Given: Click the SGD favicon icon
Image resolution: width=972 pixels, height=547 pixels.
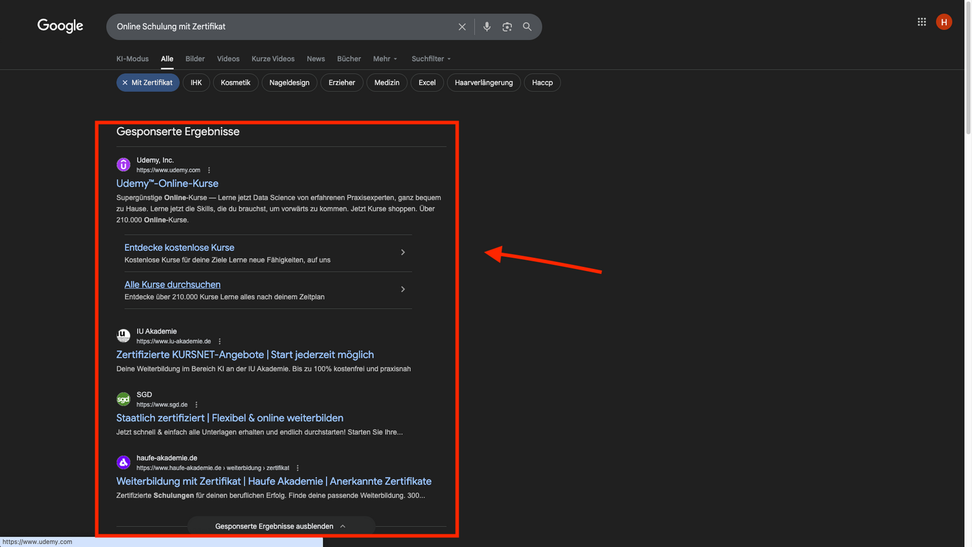Looking at the screenshot, I should [x=123, y=399].
